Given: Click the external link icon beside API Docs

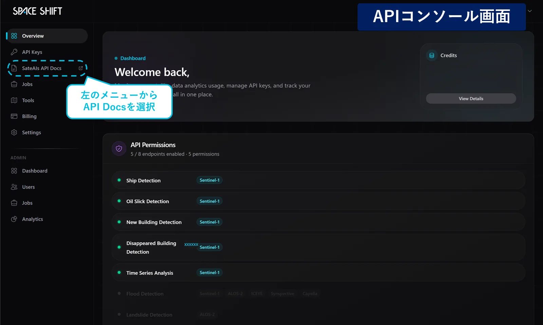Looking at the screenshot, I should click(x=81, y=68).
